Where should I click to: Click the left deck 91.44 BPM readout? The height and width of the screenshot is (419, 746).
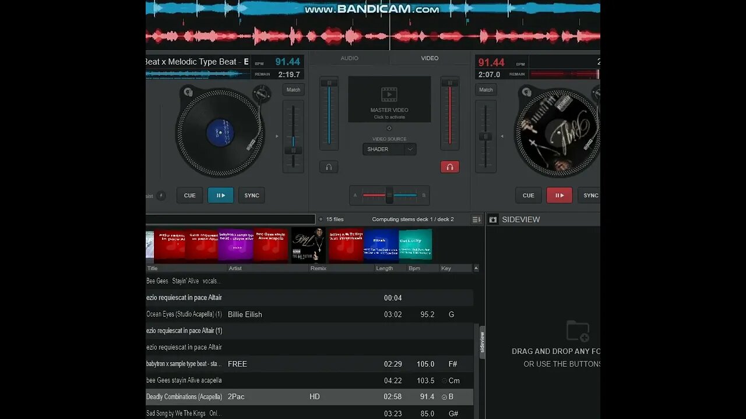pyautogui.click(x=288, y=62)
